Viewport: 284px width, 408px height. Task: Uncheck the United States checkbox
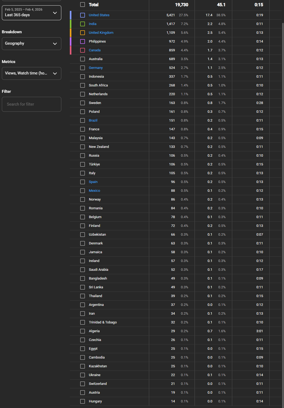click(83, 15)
